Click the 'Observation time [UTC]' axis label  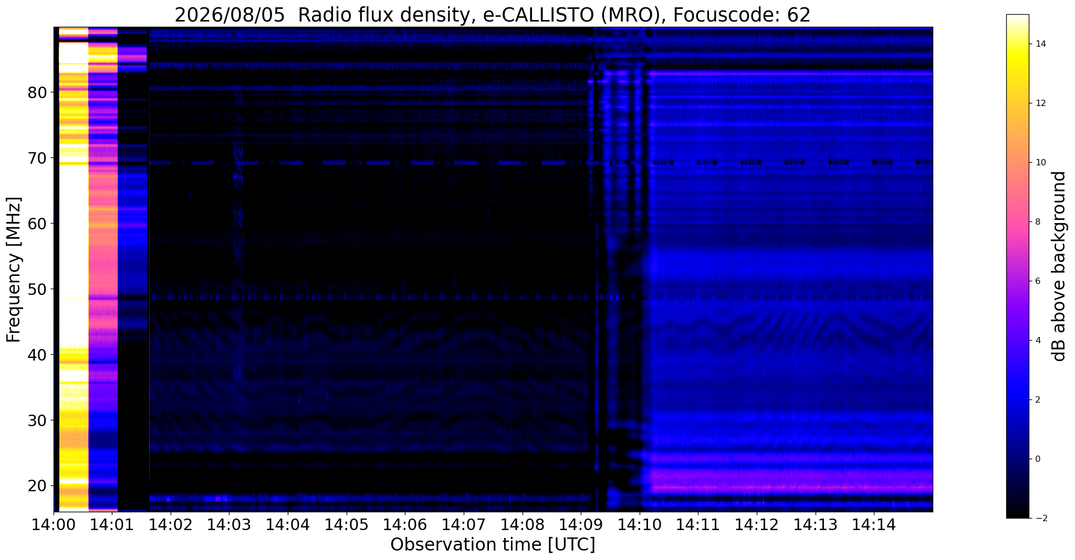493,545
